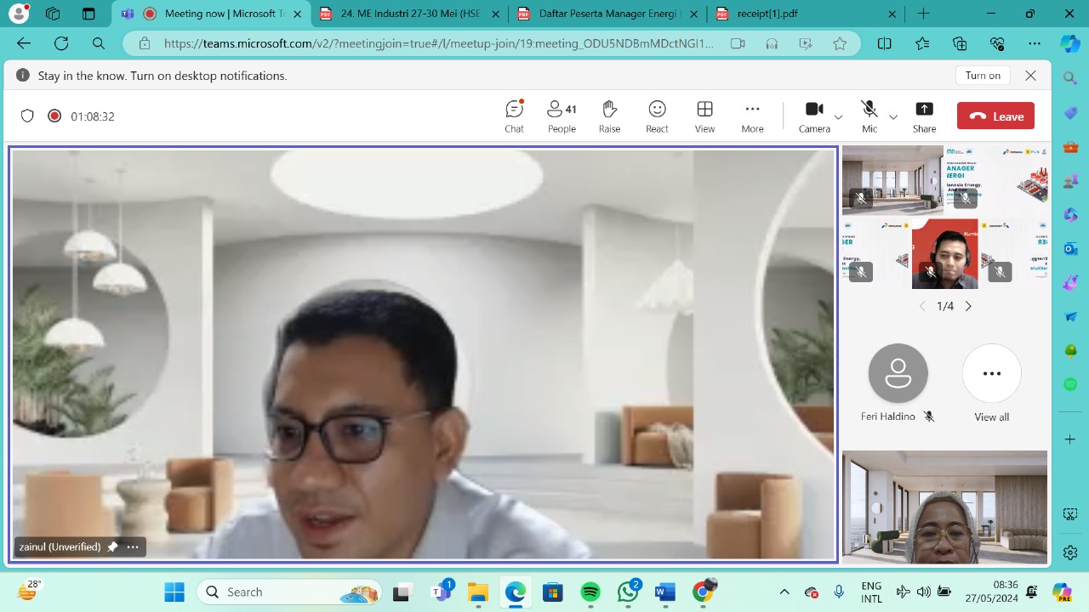Click View all participants button
This screenshot has height=612, width=1089.
click(x=991, y=373)
